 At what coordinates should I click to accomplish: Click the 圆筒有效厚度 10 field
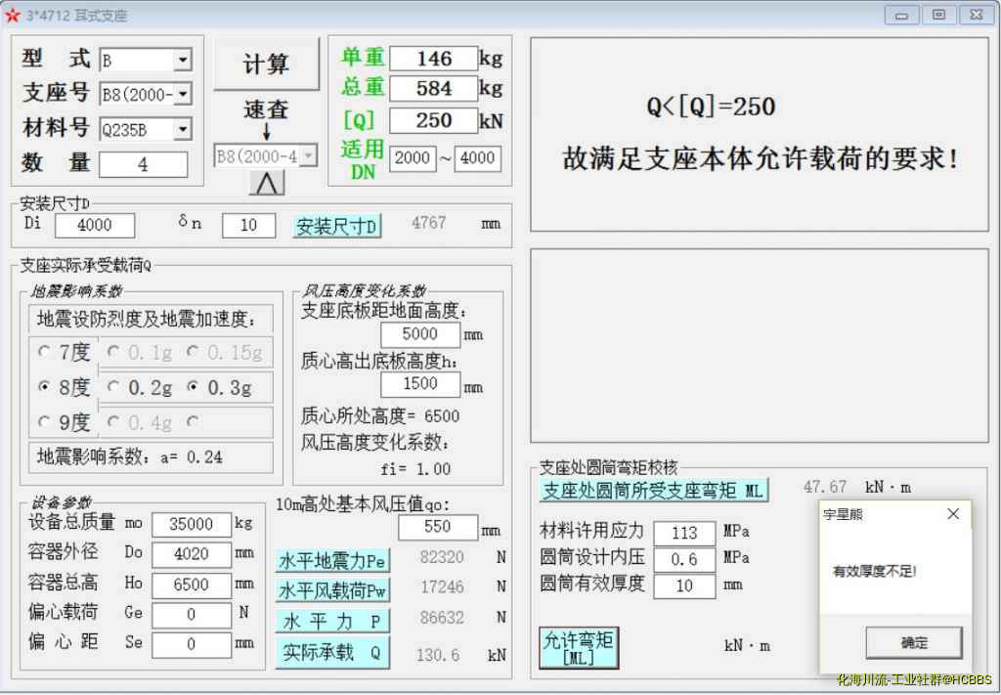click(684, 586)
